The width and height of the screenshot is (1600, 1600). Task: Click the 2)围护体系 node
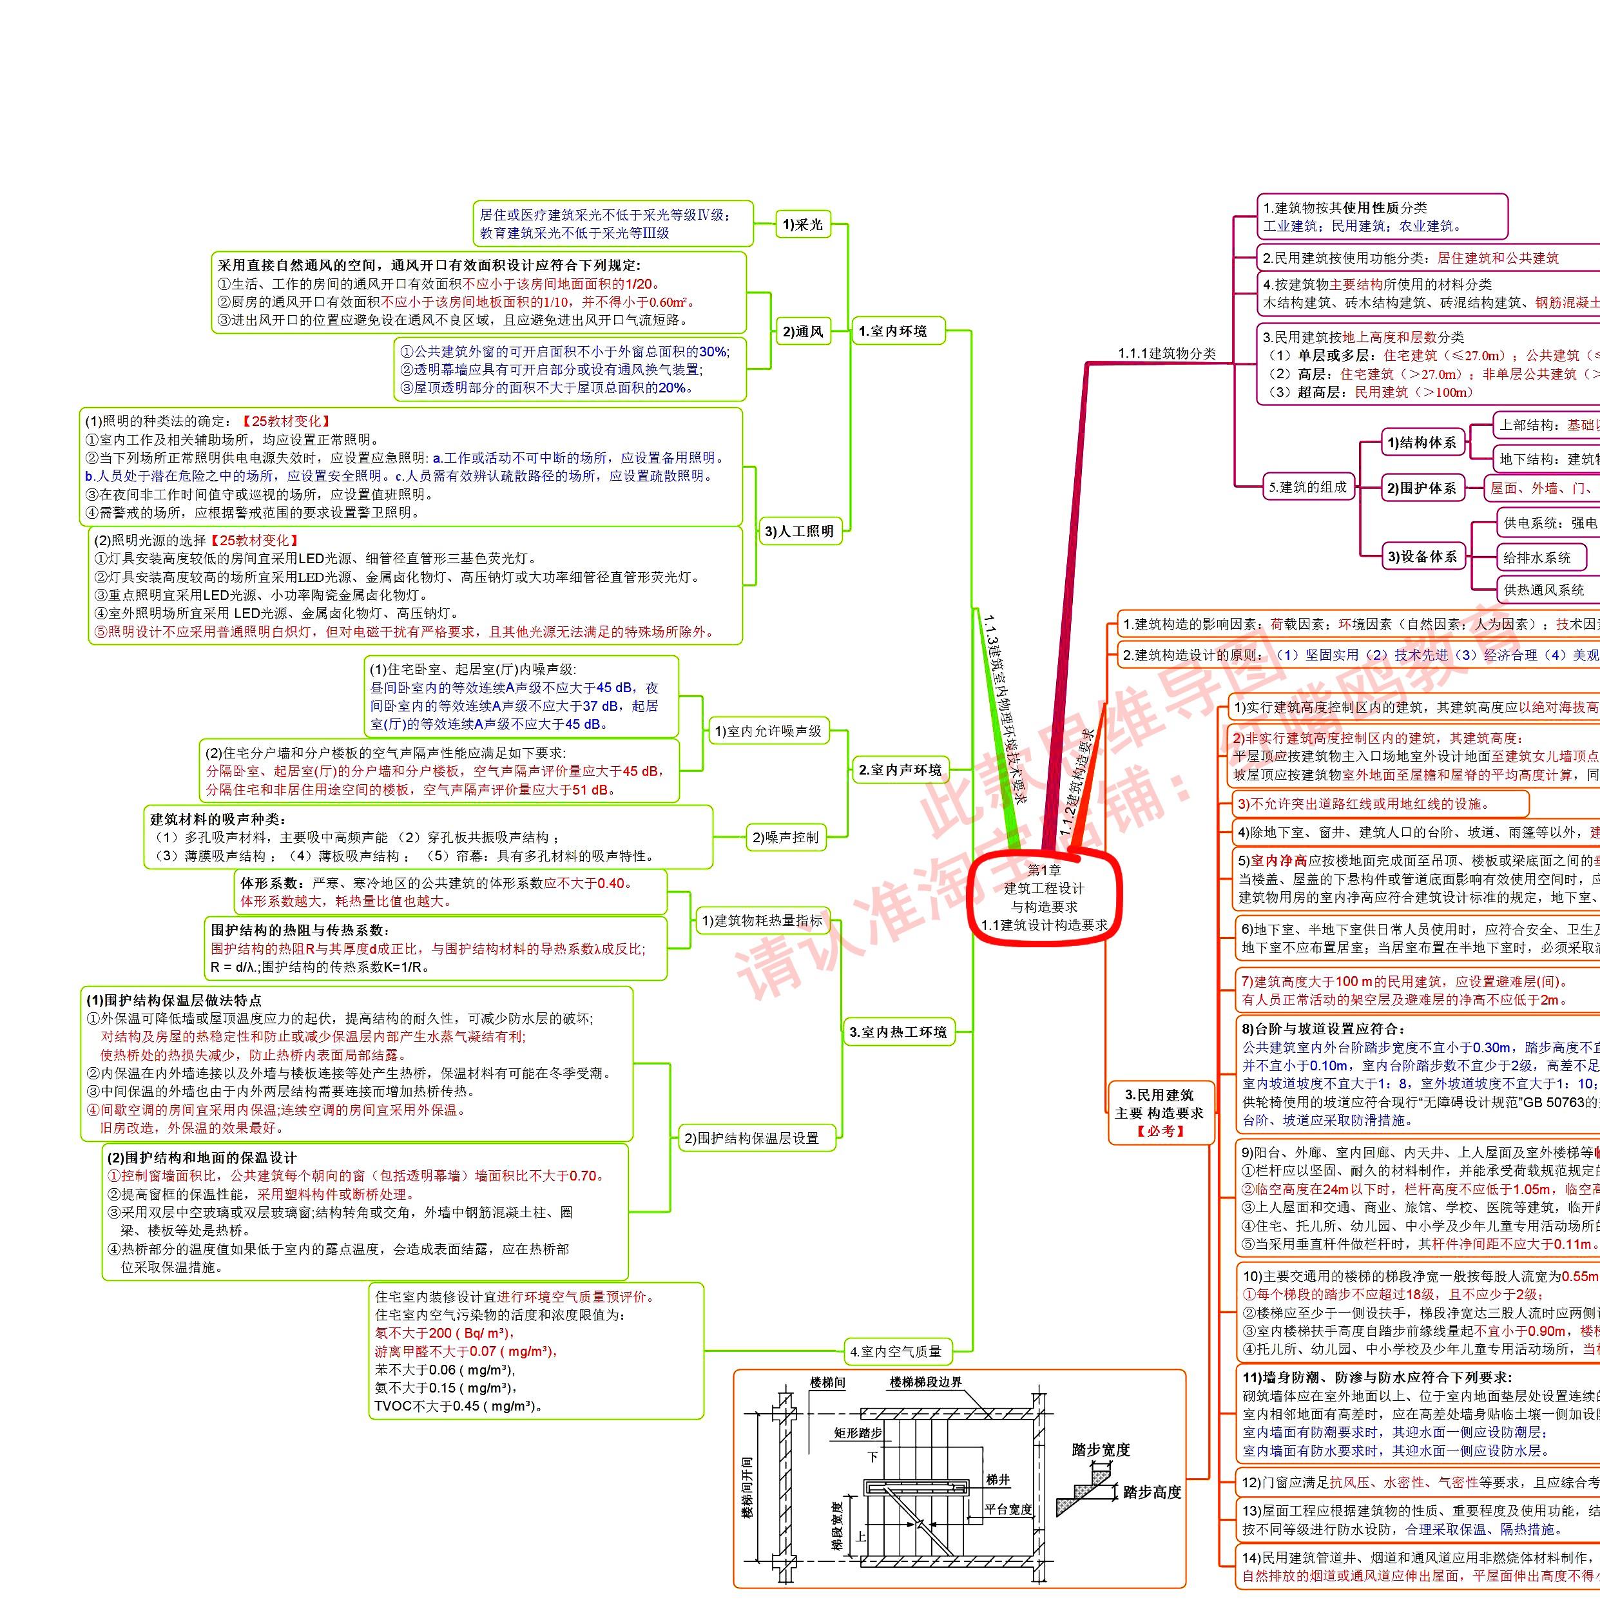1422,488
